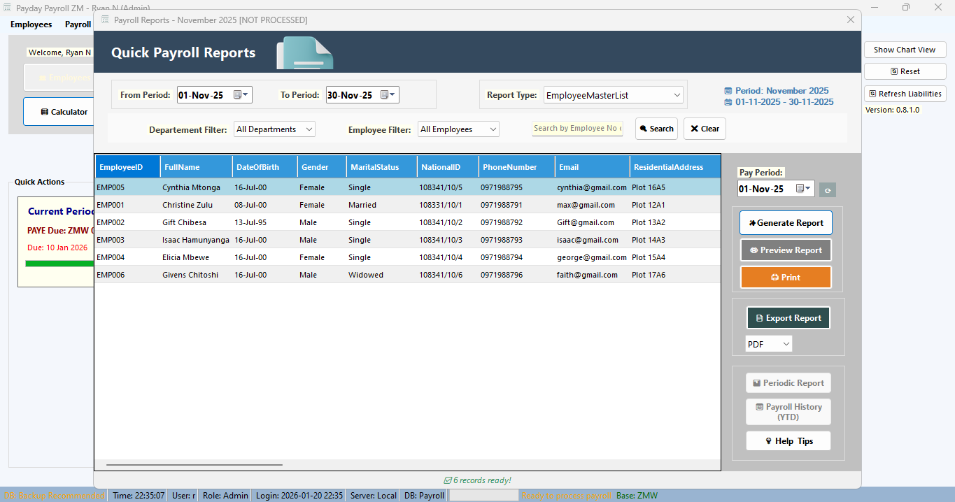This screenshot has width=955, height=502.
Task: Open the To Period calendar picker
Action: pyautogui.click(x=388, y=95)
